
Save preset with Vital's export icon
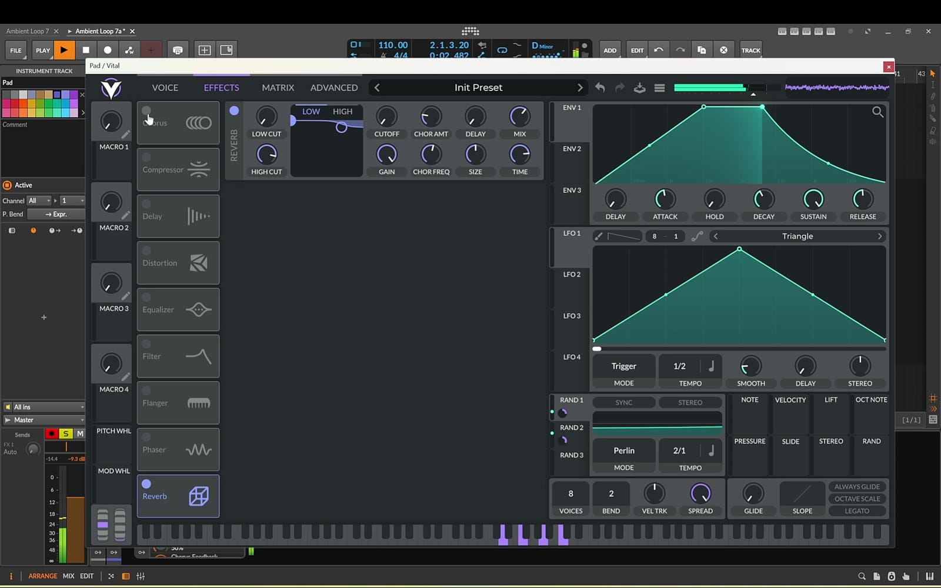click(639, 88)
